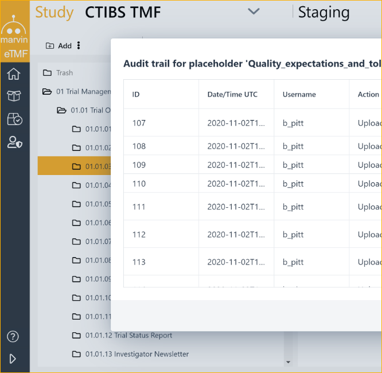Collapse the 01 Trial Management folder
Image resolution: width=382 pixels, height=373 pixels.
(47, 92)
